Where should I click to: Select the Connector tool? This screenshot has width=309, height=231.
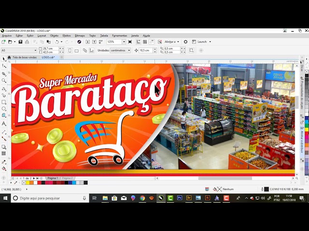click(x=3, y=139)
